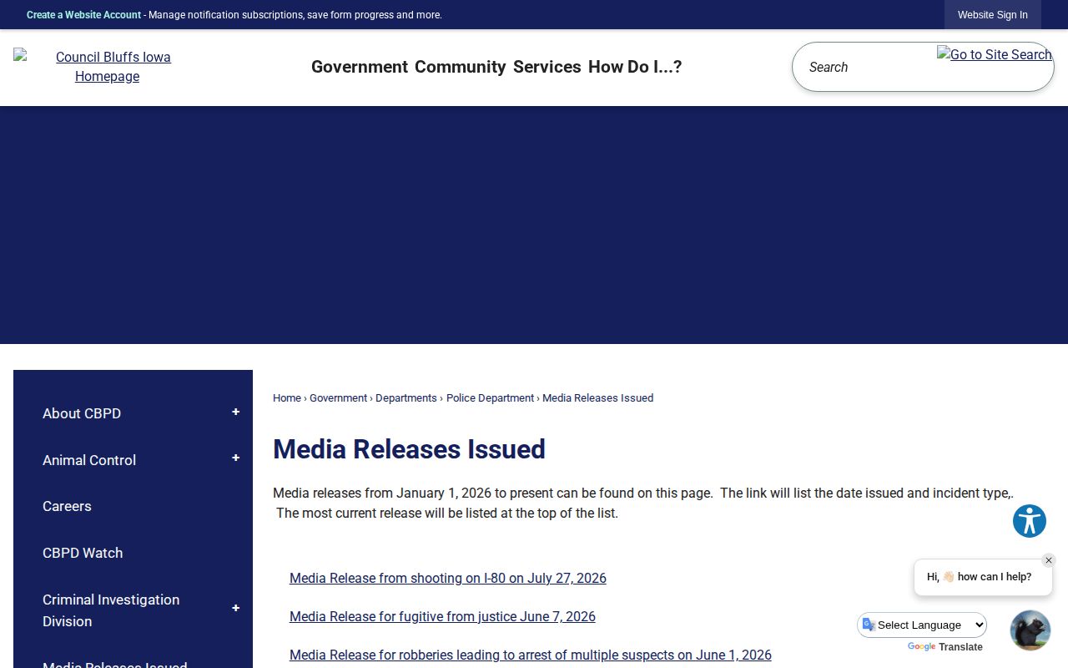Dismiss the 'how can I help' chat bubble

(1049, 560)
